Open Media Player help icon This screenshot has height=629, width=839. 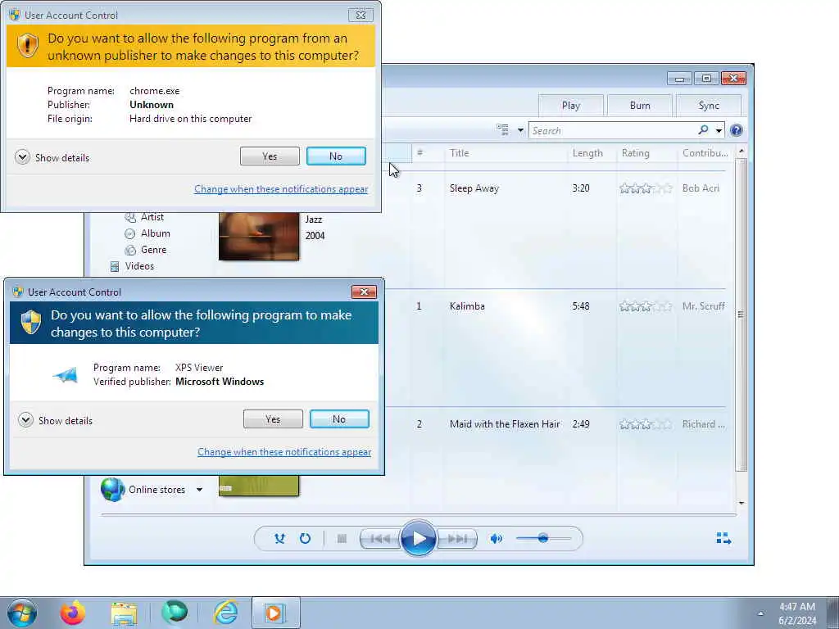(737, 130)
